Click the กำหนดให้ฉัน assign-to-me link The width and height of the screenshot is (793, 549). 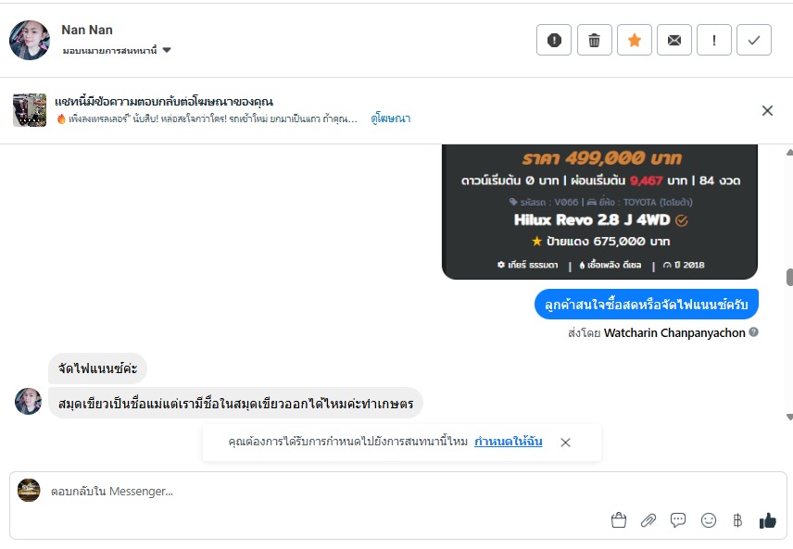(x=508, y=442)
